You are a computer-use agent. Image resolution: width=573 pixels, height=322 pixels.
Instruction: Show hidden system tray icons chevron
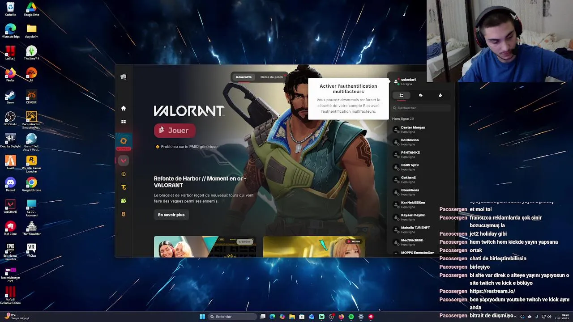[515, 317]
